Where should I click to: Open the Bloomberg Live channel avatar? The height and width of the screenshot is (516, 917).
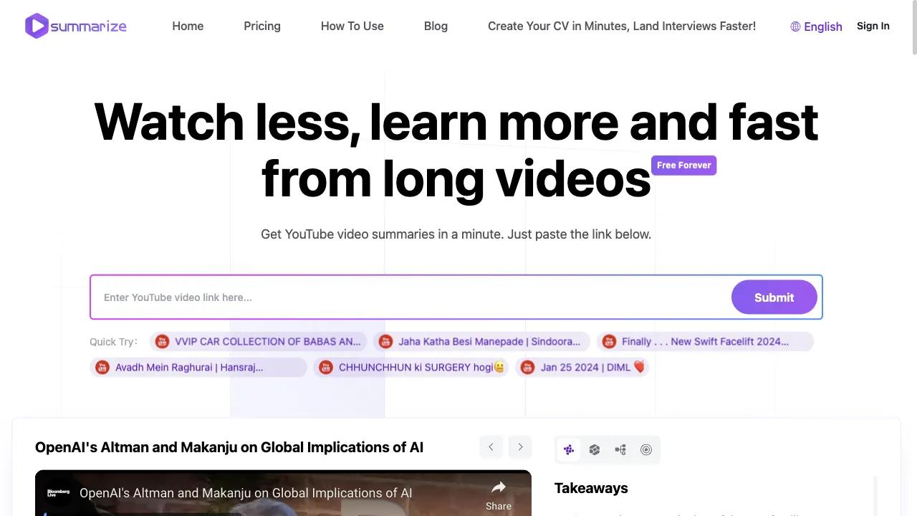tap(58, 493)
